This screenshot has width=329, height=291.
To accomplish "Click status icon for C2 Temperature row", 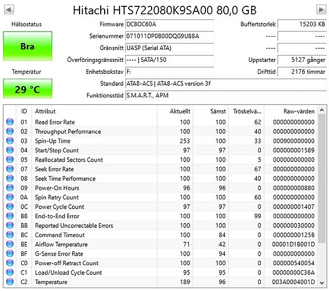I will click(x=10, y=282).
